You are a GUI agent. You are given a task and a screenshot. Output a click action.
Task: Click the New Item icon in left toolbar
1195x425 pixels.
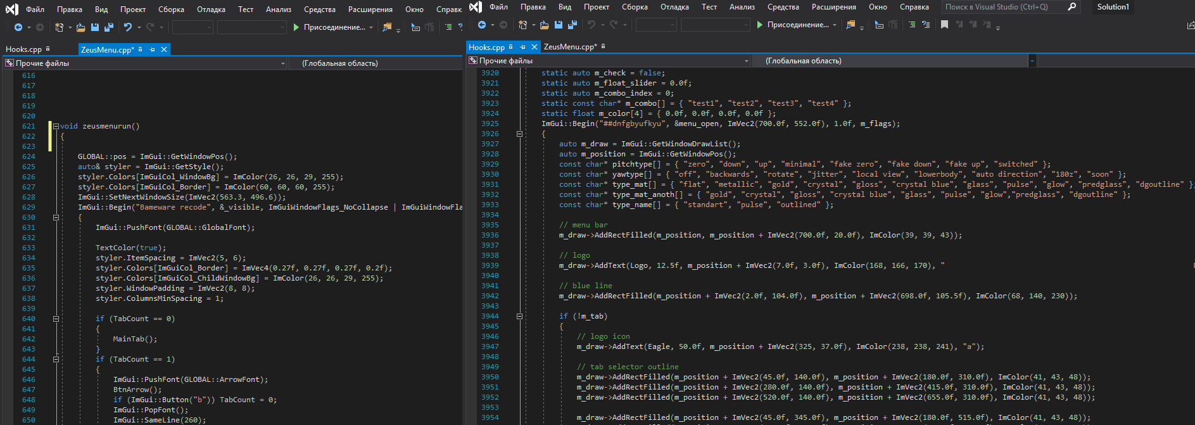(x=60, y=27)
